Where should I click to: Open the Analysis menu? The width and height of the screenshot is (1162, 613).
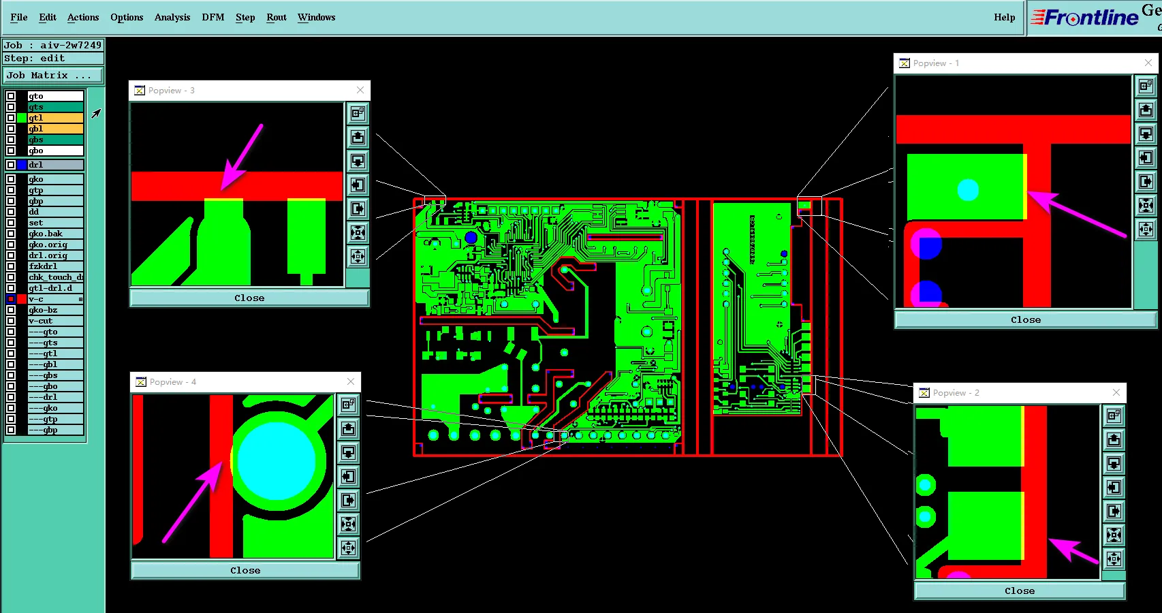pos(172,17)
